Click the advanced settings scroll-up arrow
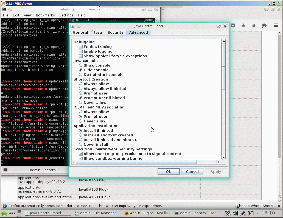 pos(224,41)
